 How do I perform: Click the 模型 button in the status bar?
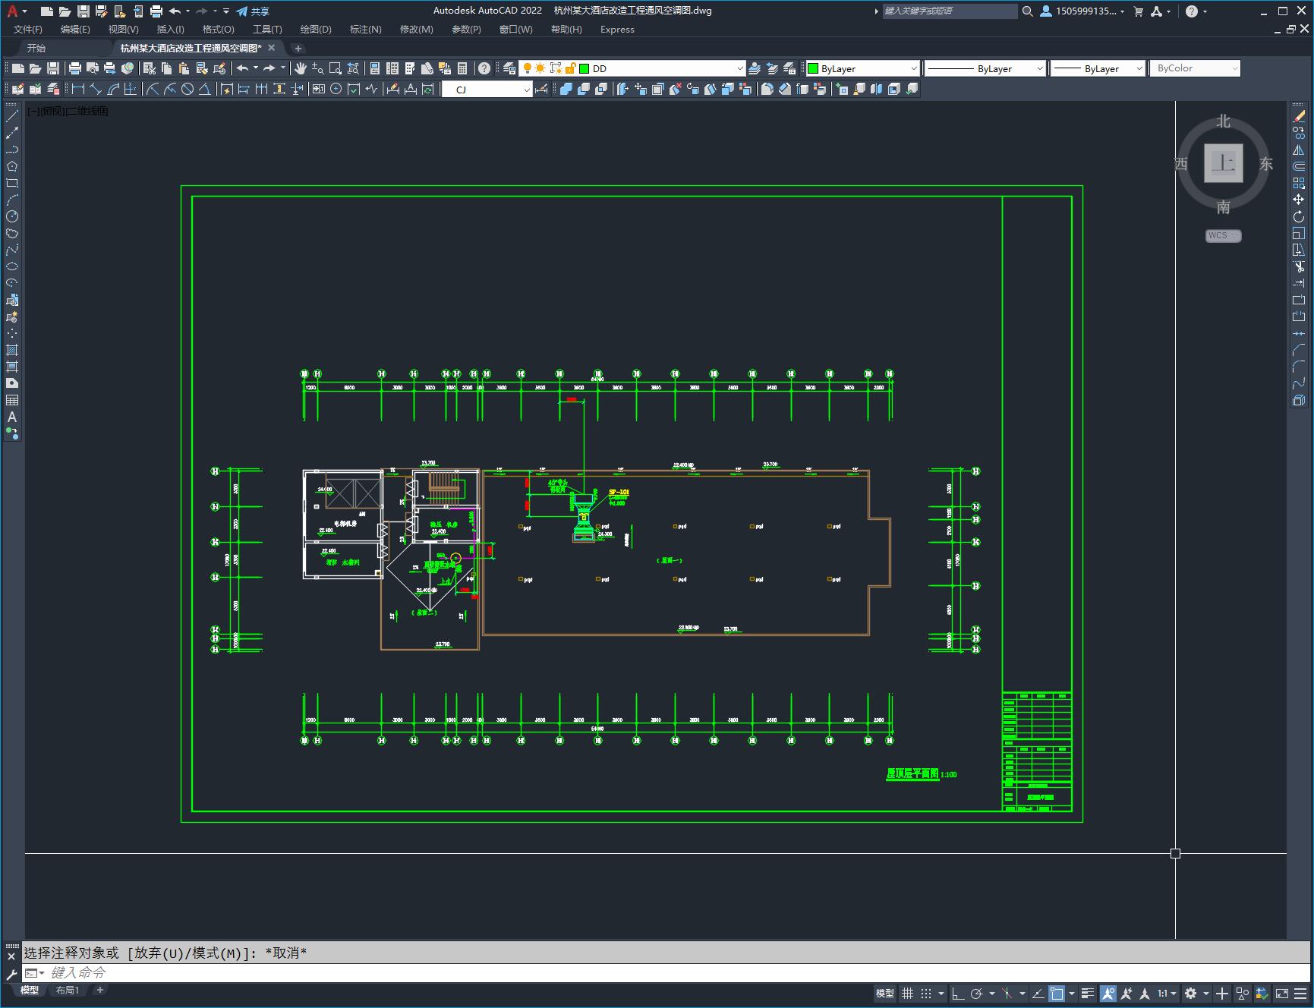pos(885,993)
